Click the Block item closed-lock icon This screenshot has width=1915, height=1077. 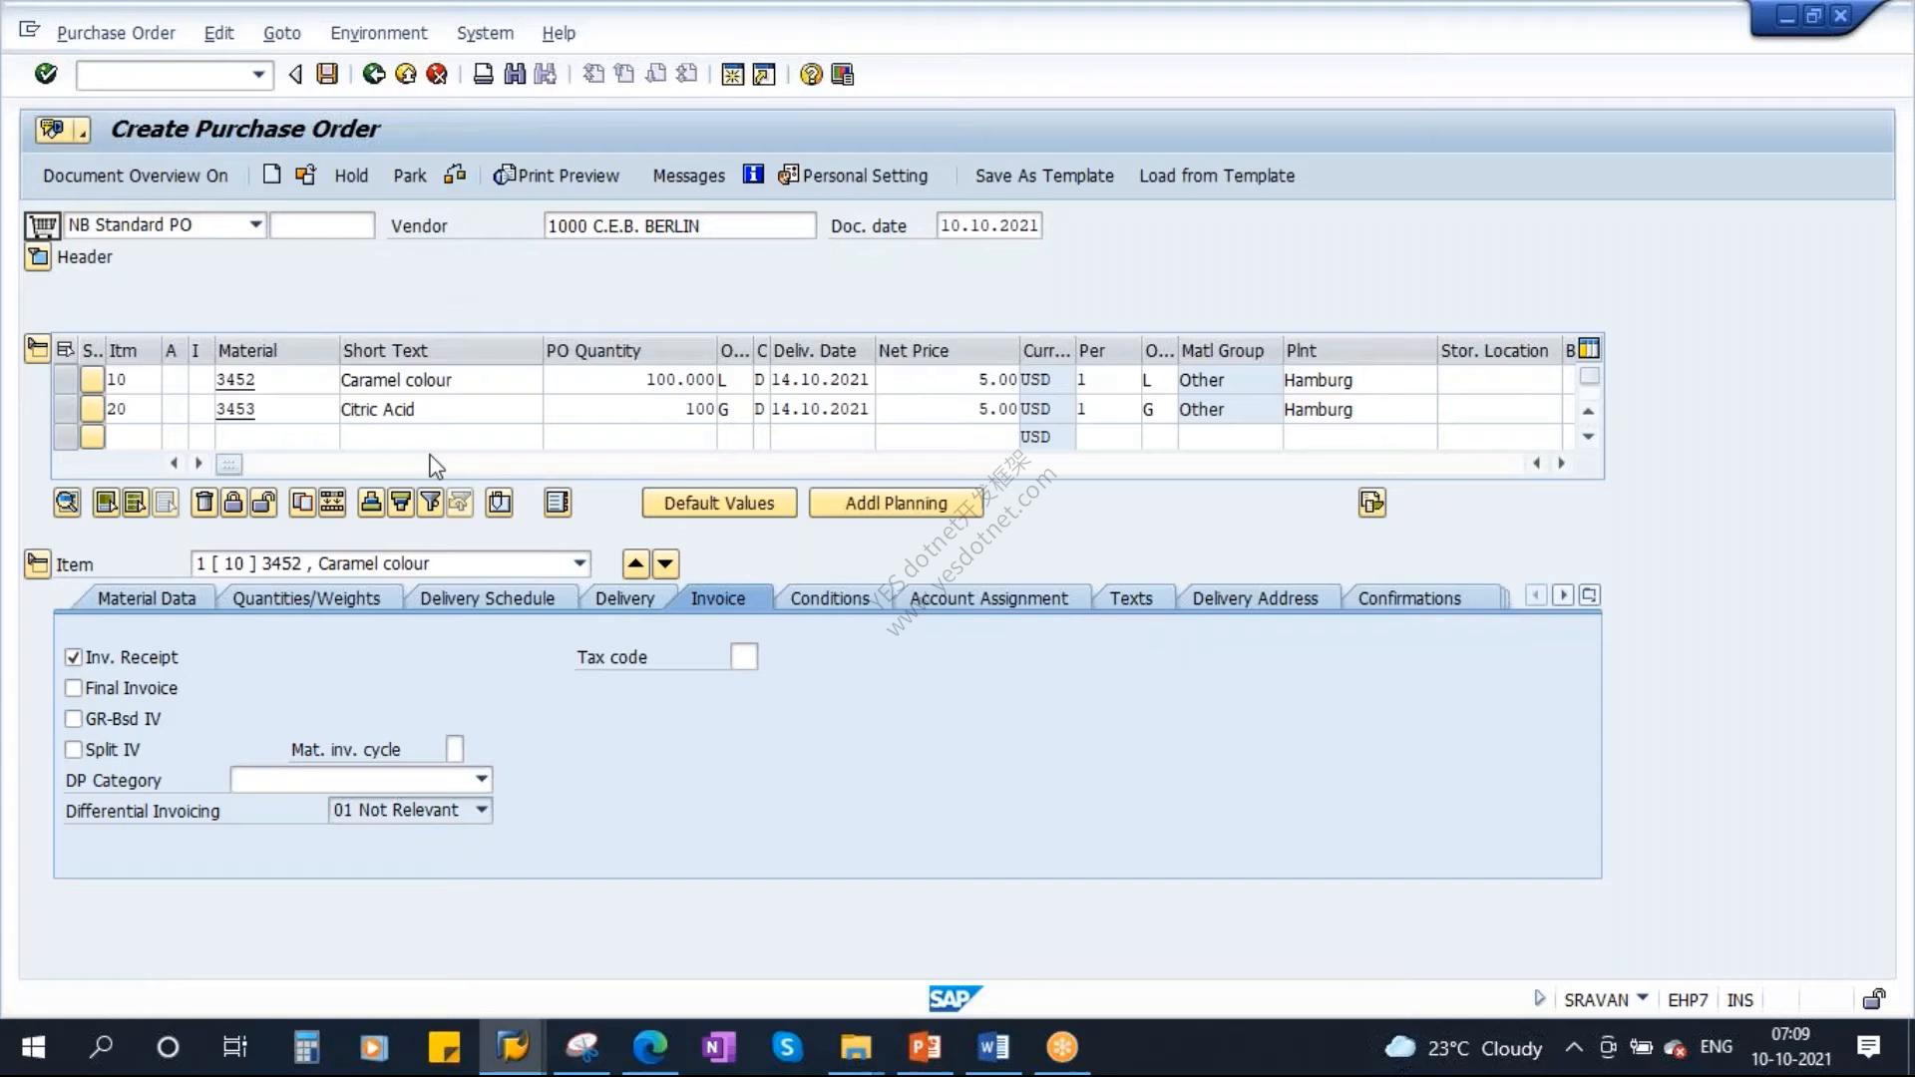coord(233,503)
